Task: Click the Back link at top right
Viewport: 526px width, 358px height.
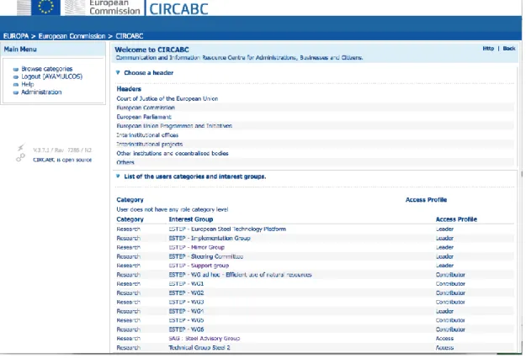Action: click(x=509, y=49)
